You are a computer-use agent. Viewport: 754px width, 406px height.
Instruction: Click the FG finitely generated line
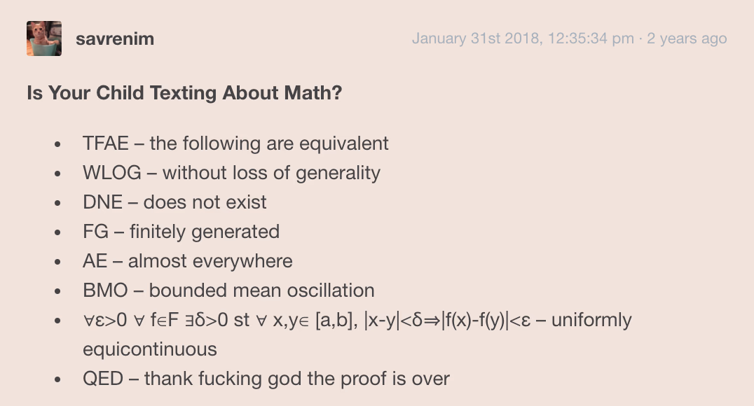tap(181, 232)
